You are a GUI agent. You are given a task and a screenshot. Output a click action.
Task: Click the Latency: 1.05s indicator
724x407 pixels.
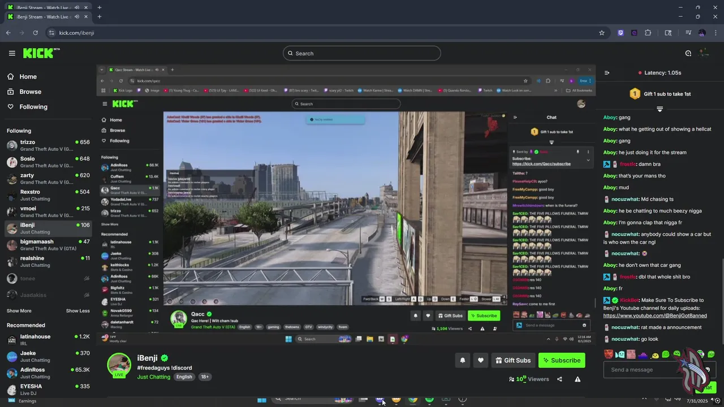coord(660,73)
